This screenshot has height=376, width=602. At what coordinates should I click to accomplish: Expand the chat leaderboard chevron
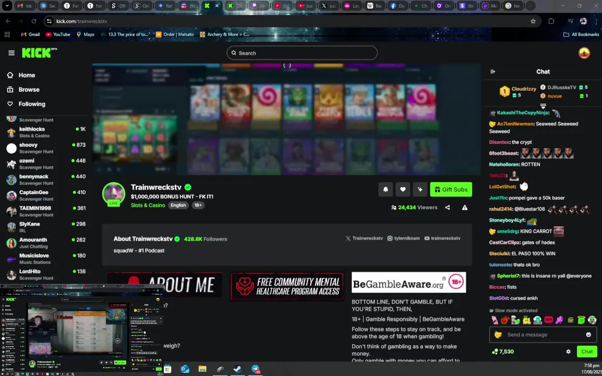(543, 106)
